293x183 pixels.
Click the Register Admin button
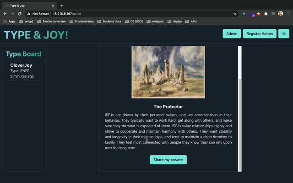coord(260,33)
